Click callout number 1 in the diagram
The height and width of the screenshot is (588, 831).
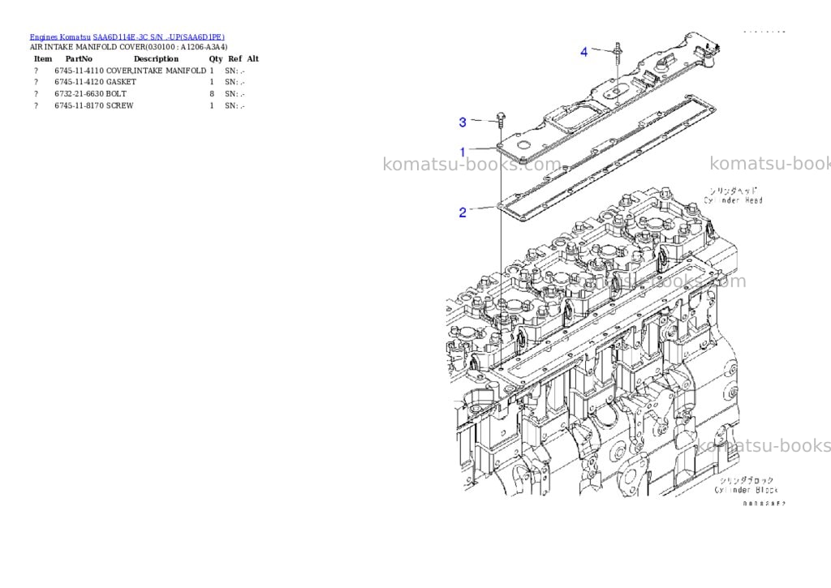click(x=462, y=152)
